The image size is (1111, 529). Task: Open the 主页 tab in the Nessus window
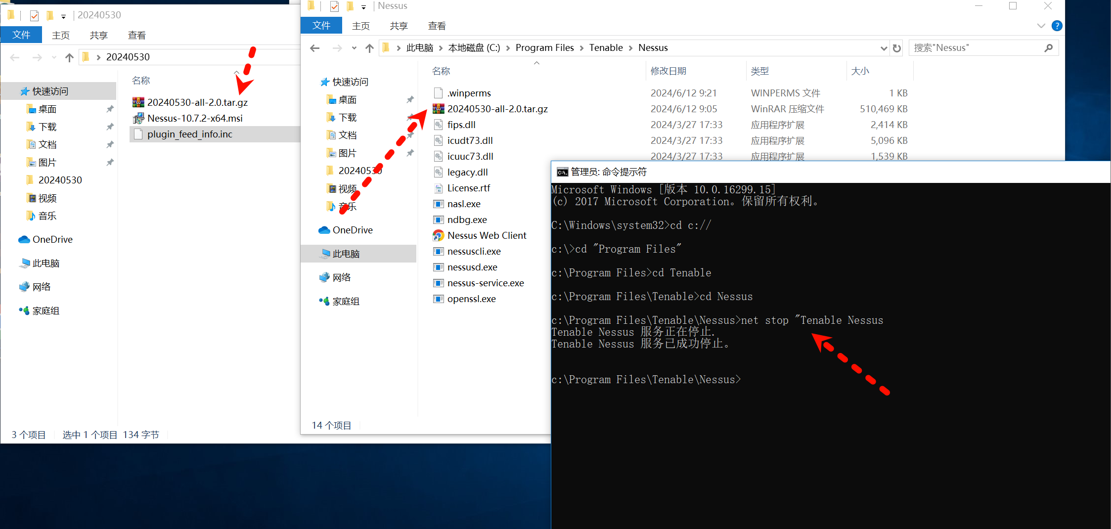coord(360,26)
